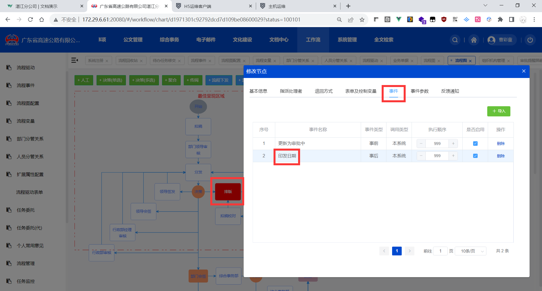
Task: Open 扩展属性配置 in the sidebar
Action: coord(30,174)
